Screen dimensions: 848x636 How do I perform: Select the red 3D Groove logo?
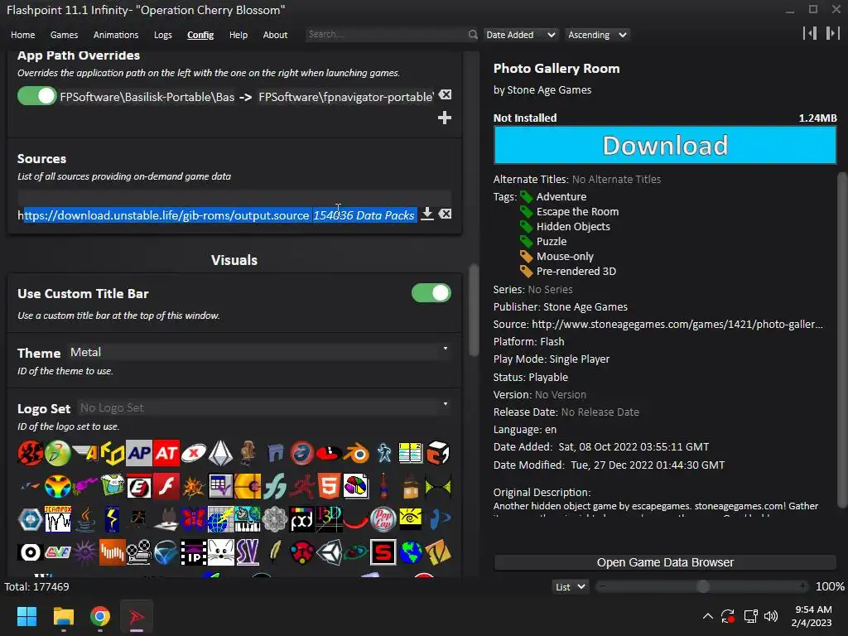pyautogui.click(x=31, y=453)
